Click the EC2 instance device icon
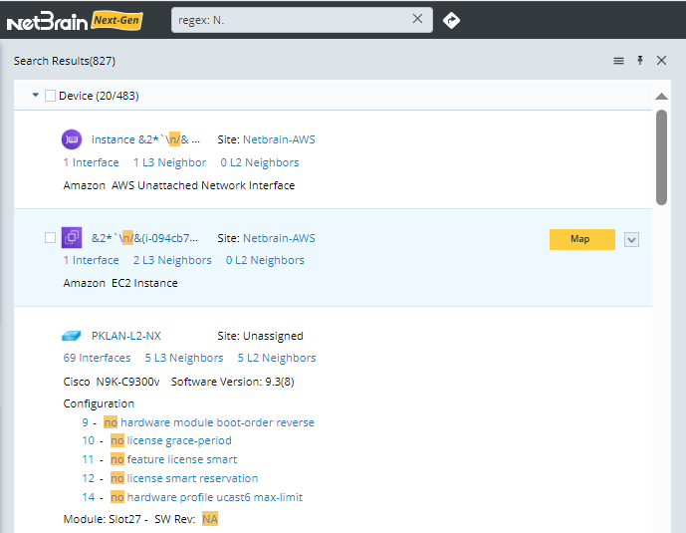The width and height of the screenshot is (686, 533). click(71, 237)
